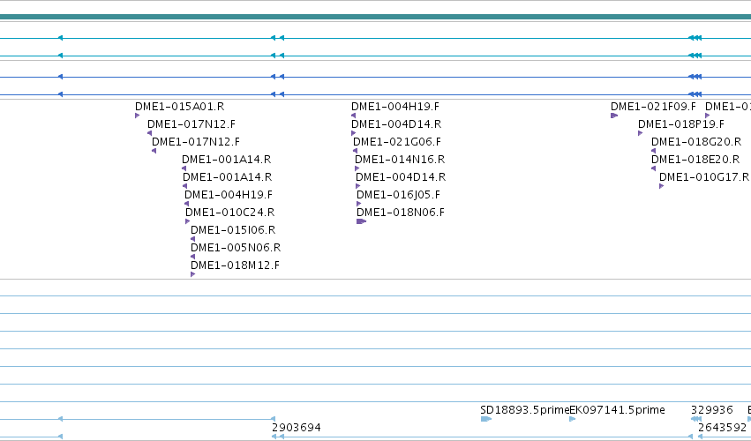
Task: Pick the DME1-005N06.R feature label
Action: click(236, 248)
